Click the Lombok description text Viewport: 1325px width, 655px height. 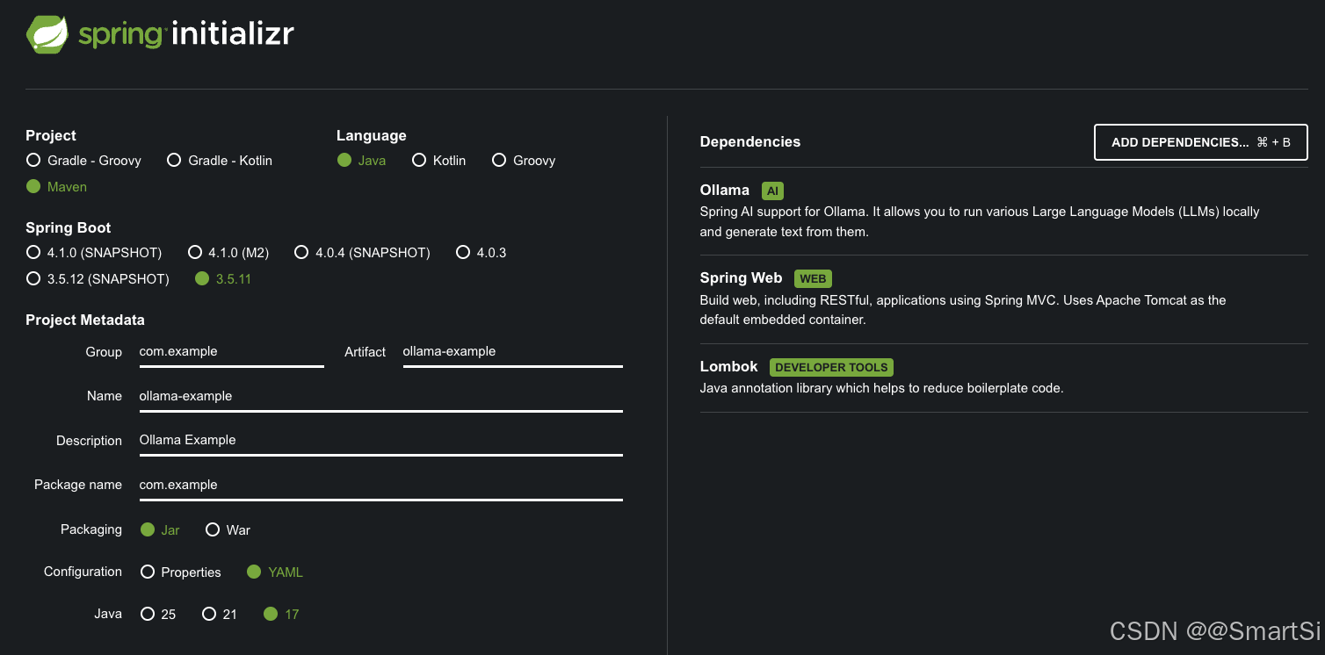[x=881, y=388]
